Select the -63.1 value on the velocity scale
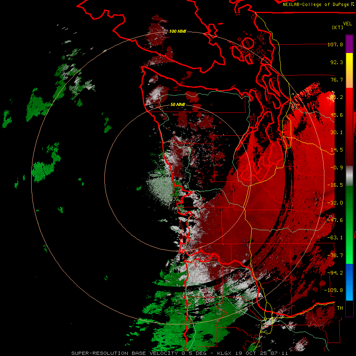Image resolution: width=356 pixels, height=356 pixels. tap(335, 238)
